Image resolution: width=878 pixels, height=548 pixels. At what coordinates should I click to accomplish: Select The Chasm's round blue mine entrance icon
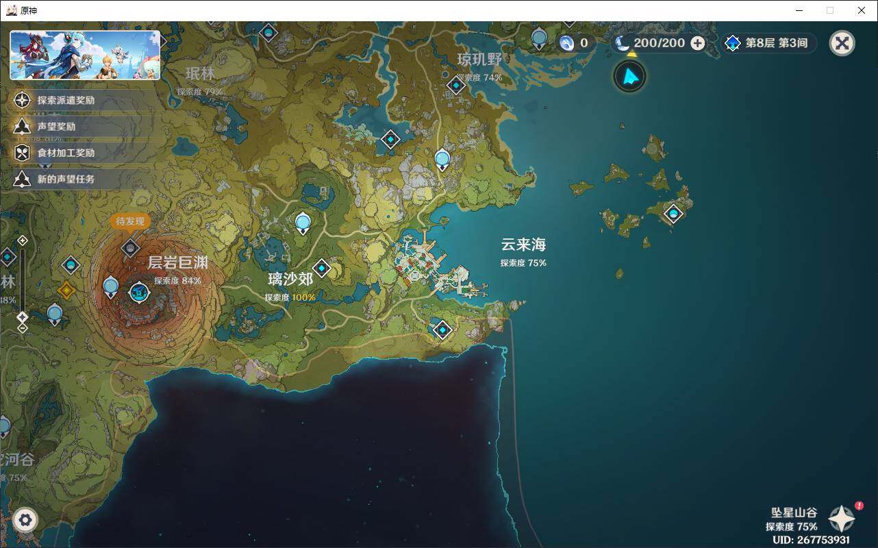139,292
